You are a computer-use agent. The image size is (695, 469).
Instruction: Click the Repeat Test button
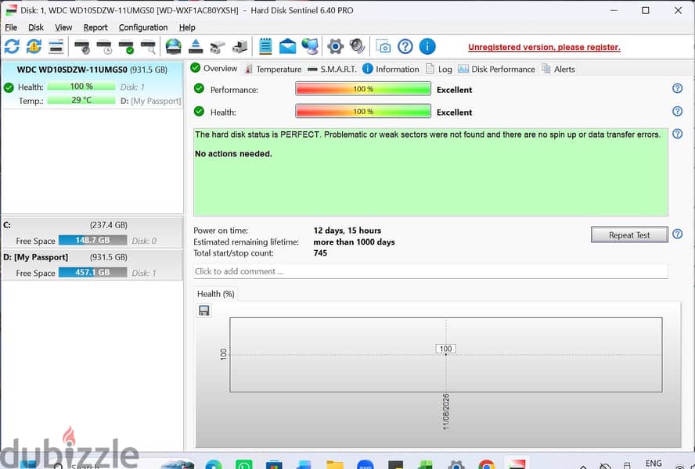point(629,234)
